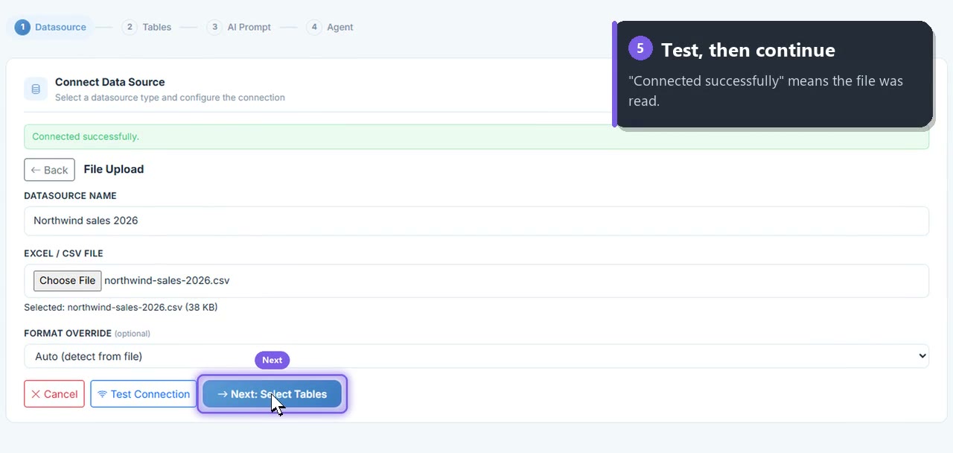953x453 pixels.
Task: Click the EXCEL / CSV FILE label
Action: tap(63, 253)
